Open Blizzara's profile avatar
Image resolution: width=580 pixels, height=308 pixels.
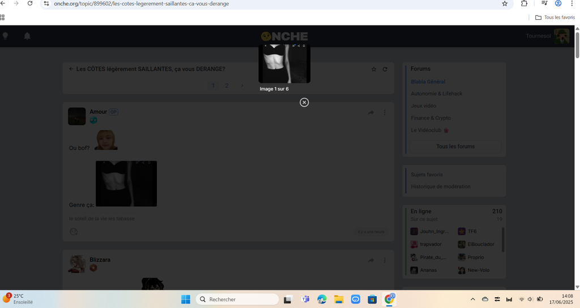click(x=77, y=264)
